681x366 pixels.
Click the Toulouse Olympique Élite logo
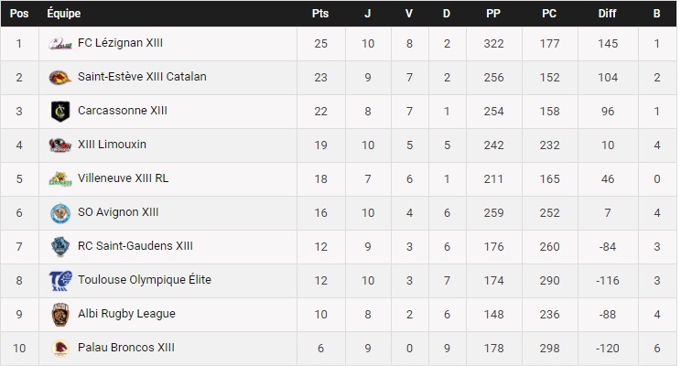point(60,280)
